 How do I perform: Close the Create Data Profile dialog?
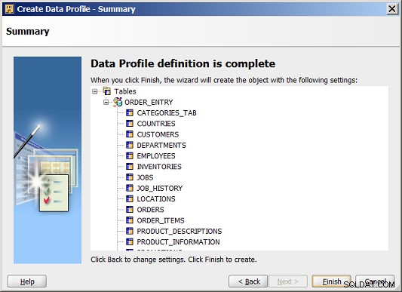[392, 9]
